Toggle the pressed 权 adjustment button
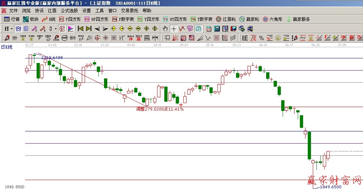The width and height of the screenshot is (363, 189). coord(62,29)
